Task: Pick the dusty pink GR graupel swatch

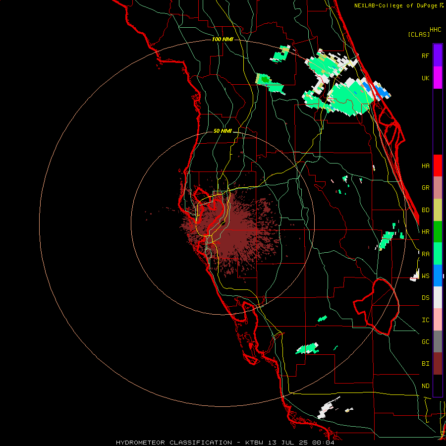Action: click(438, 188)
